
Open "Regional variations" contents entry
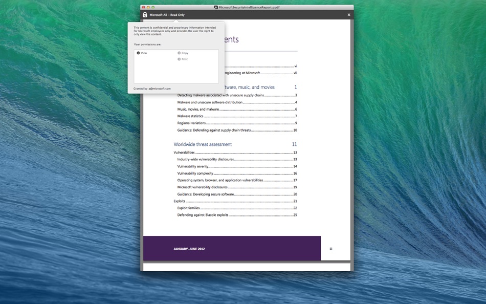[237, 123]
